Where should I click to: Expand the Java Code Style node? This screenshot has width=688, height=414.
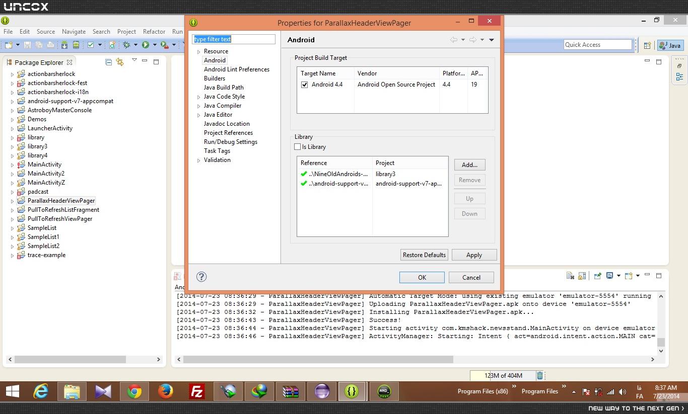tap(199, 97)
